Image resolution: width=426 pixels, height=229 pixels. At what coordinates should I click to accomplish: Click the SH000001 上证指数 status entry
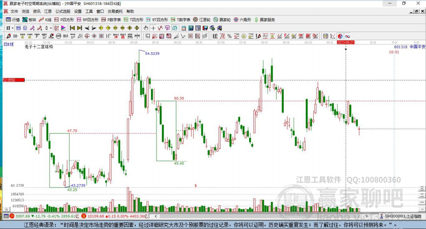401,216
